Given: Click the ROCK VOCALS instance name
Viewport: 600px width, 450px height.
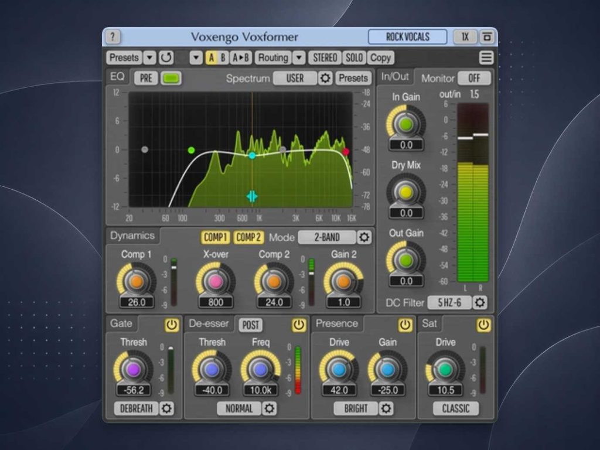Looking at the screenshot, I should coord(408,37).
